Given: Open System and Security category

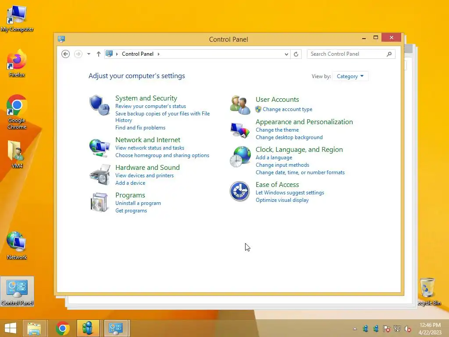Looking at the screenshot, I should pyautogui.click(x=146, y=98).
